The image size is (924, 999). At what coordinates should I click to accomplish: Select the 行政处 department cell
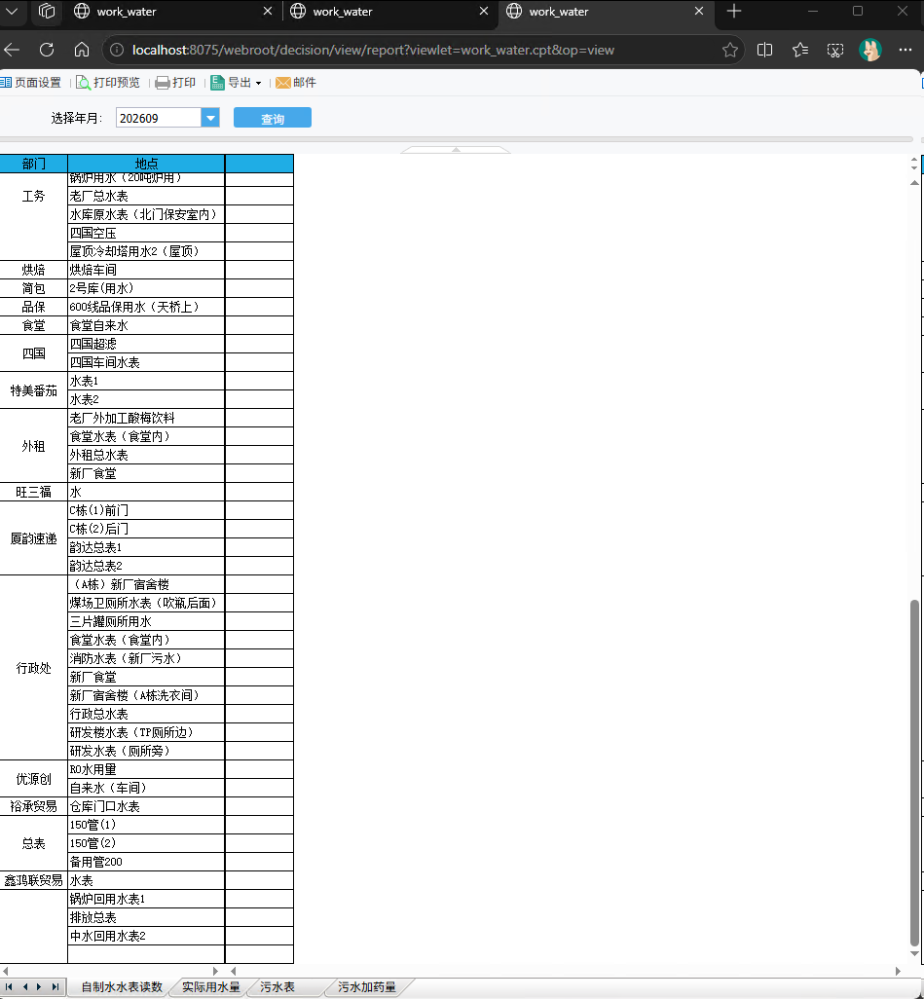[34, 668]
